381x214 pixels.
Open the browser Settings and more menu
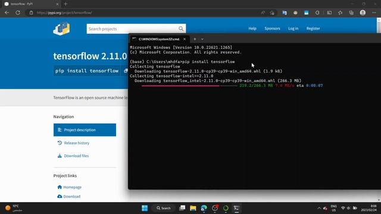point(374,12)
